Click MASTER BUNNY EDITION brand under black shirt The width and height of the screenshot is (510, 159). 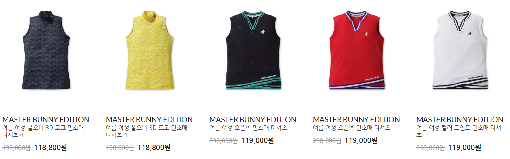pyautogui.click(x=253, y=120)
